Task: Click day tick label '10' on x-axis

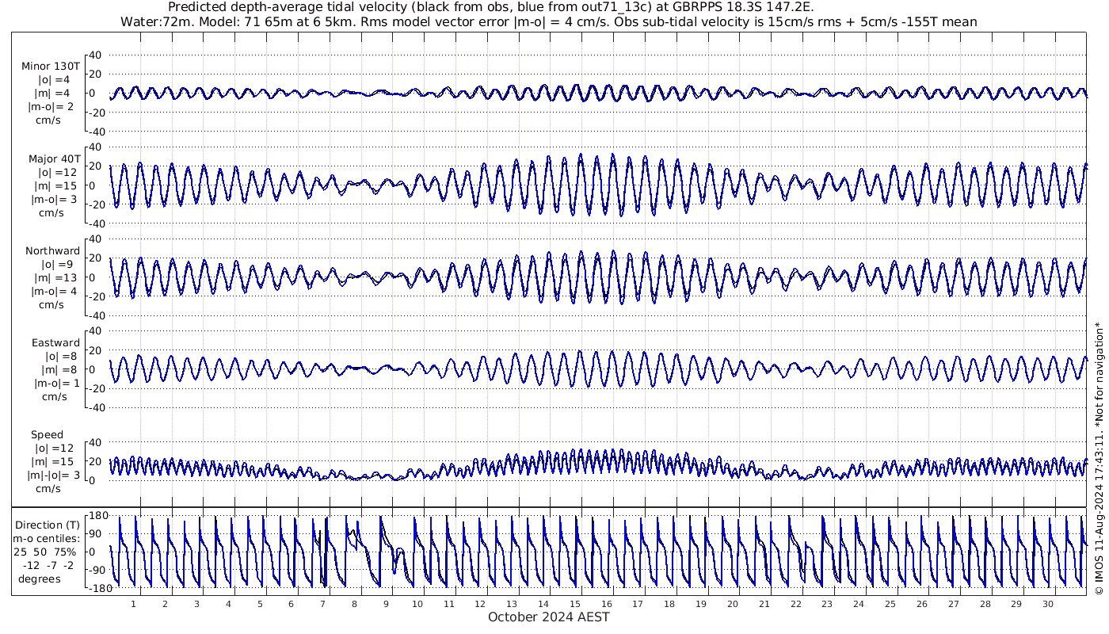Action: tap(417, 603)
